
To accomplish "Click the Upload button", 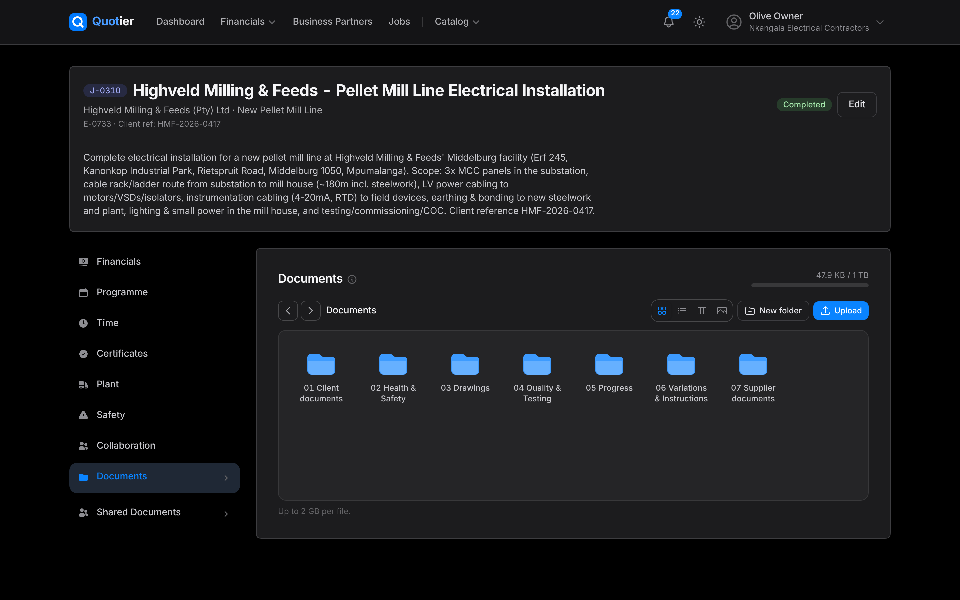I will [x=841, y=310].
